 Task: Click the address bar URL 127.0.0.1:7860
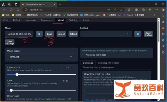pyautogui.click(x=36, y=10)
